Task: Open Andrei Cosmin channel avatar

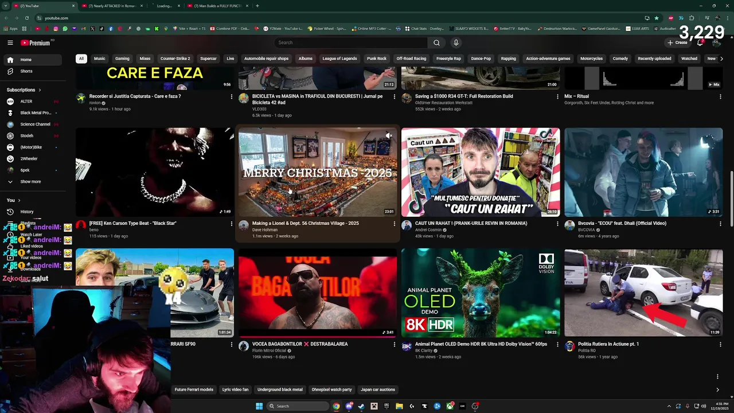Action: pos(407,225)
